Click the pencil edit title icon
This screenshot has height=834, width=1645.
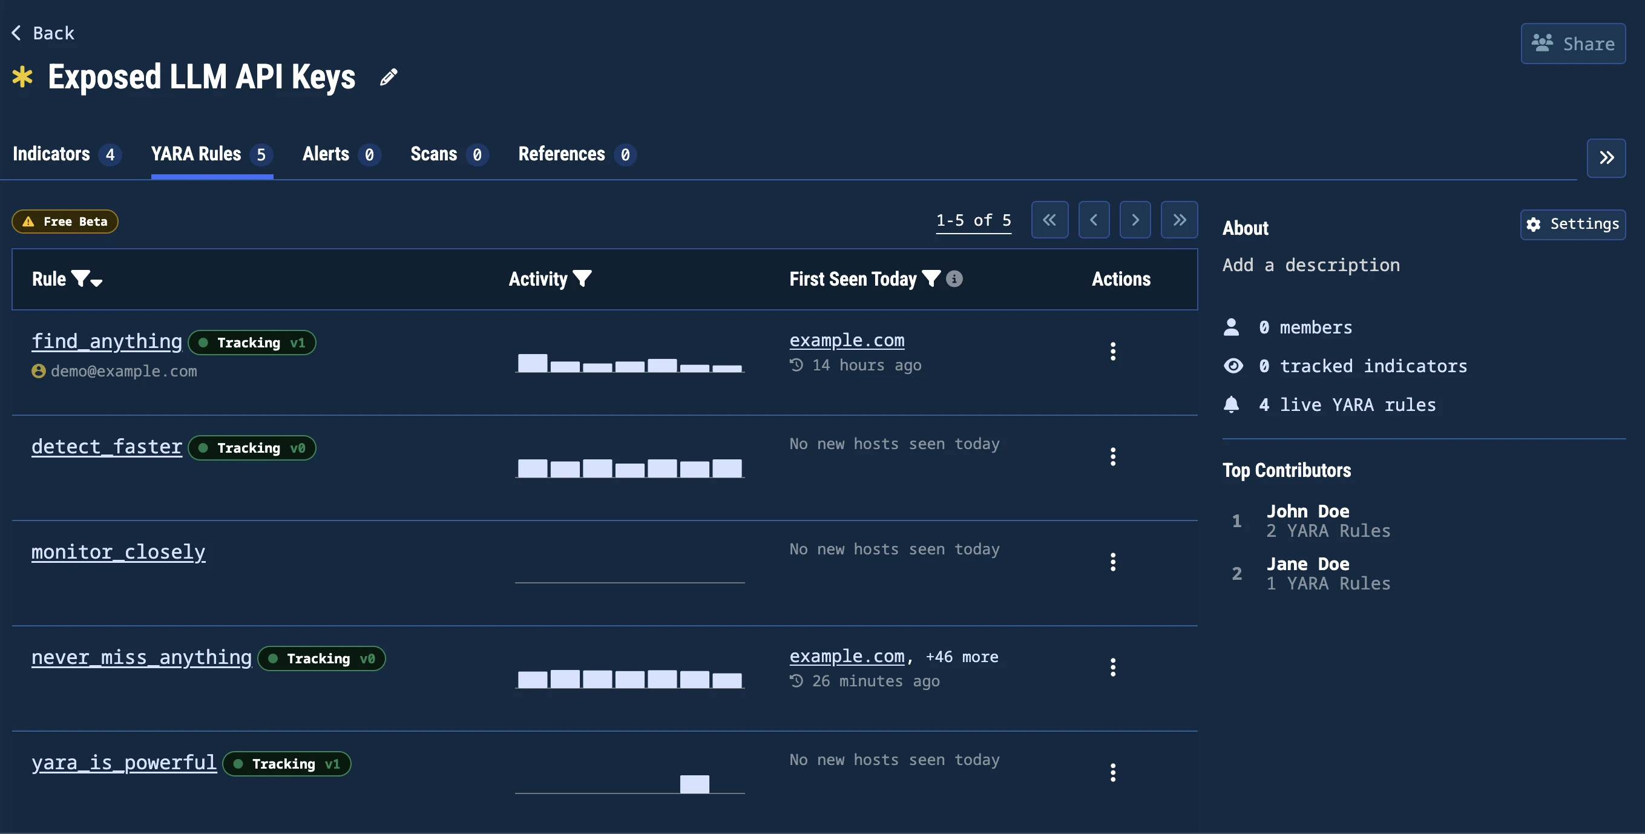(389, 77)
